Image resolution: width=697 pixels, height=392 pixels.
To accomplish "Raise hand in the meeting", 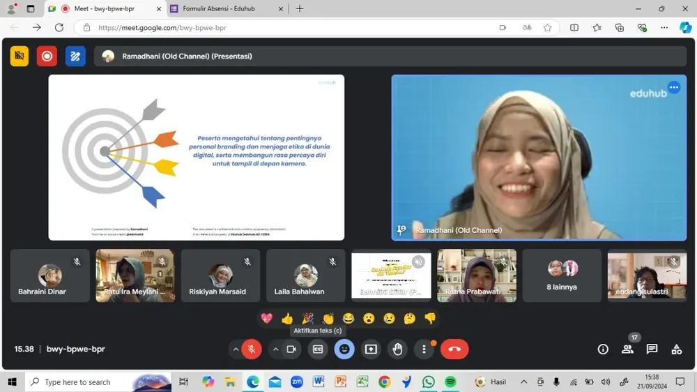I will click(397, 349).
